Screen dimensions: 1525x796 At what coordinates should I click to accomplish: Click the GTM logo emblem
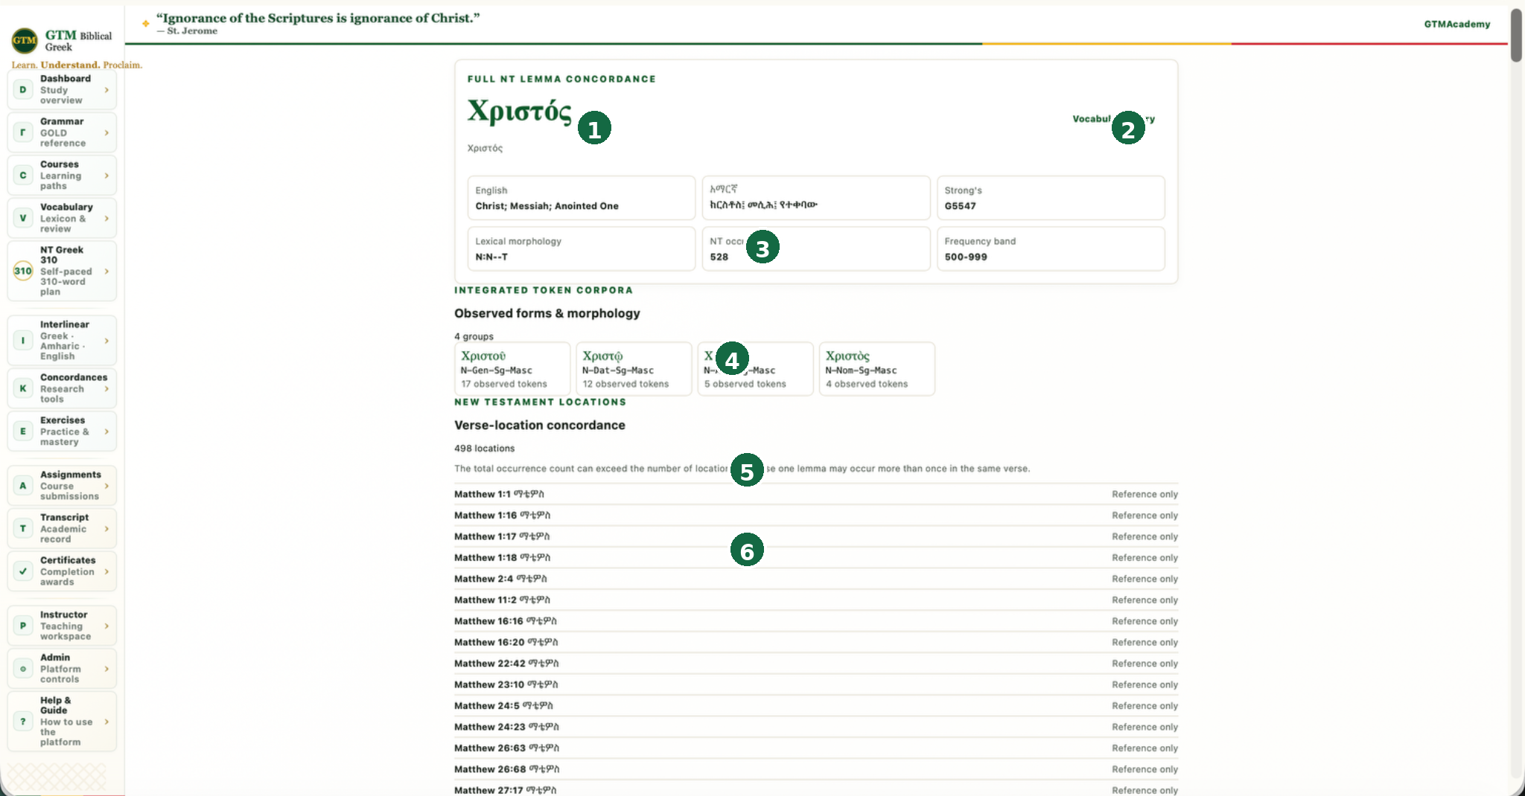25,40
